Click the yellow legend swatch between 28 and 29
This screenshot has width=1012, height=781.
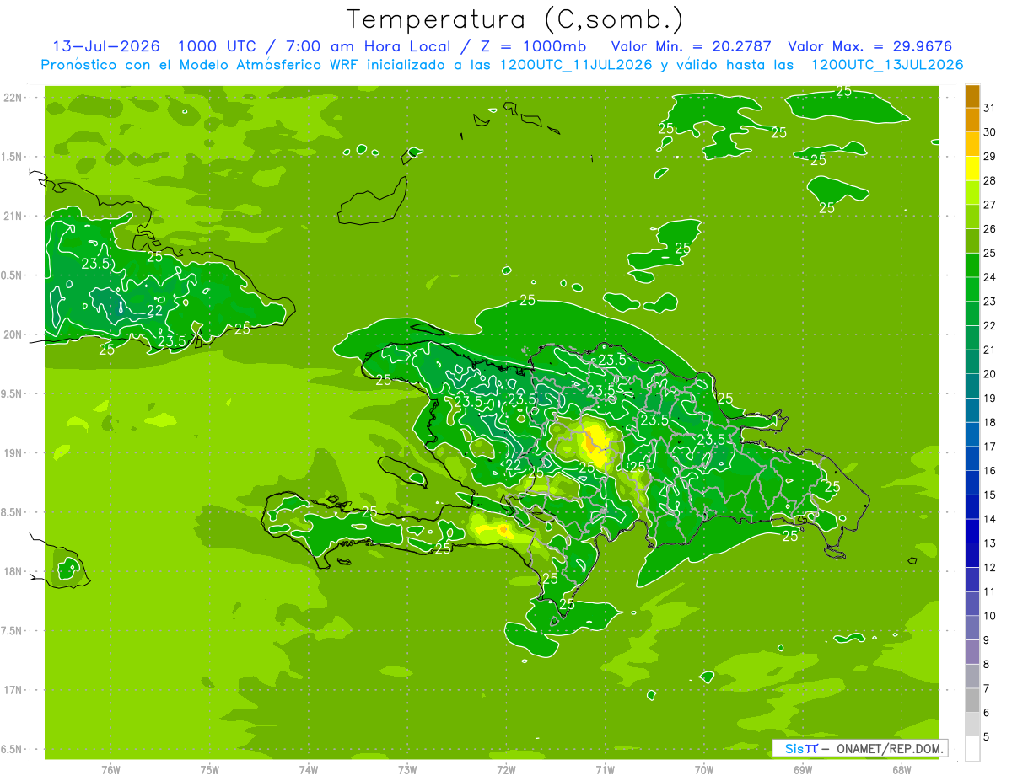coord(972,169)
